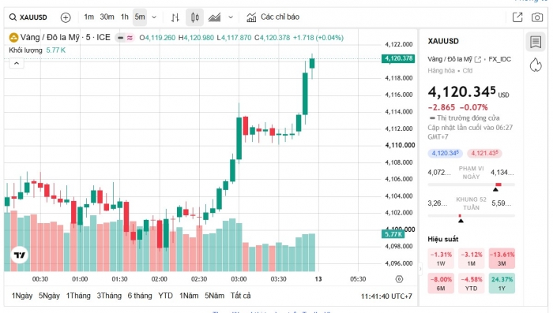Switch to the 1m timeframe
The width and height of the screenshot is (553, 313).
[88, 17]
